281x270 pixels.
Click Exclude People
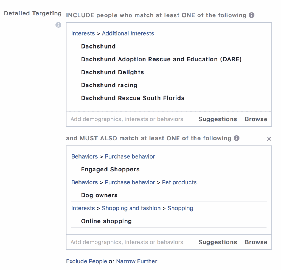pos(86,261)
